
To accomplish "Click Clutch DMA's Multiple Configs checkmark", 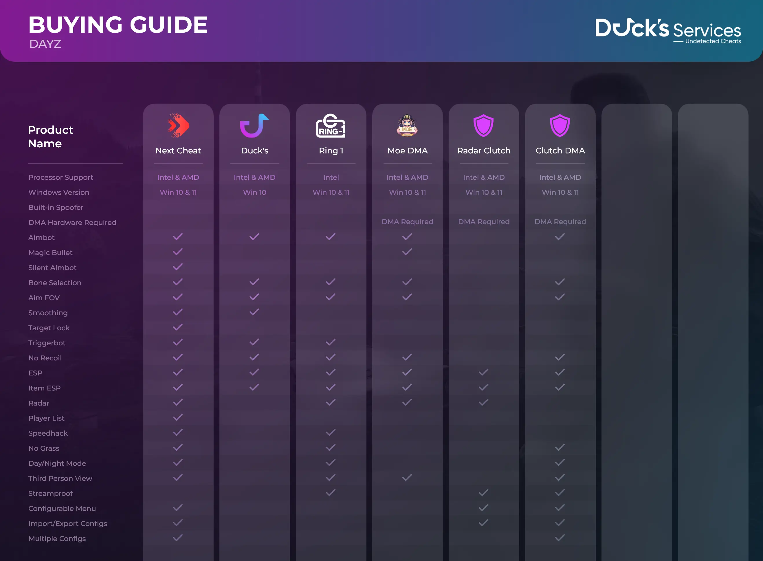I will [560, 538].
